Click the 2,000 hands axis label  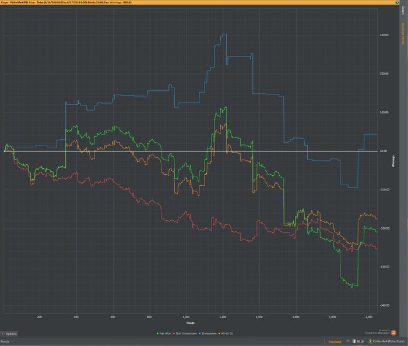pos(369,317)
